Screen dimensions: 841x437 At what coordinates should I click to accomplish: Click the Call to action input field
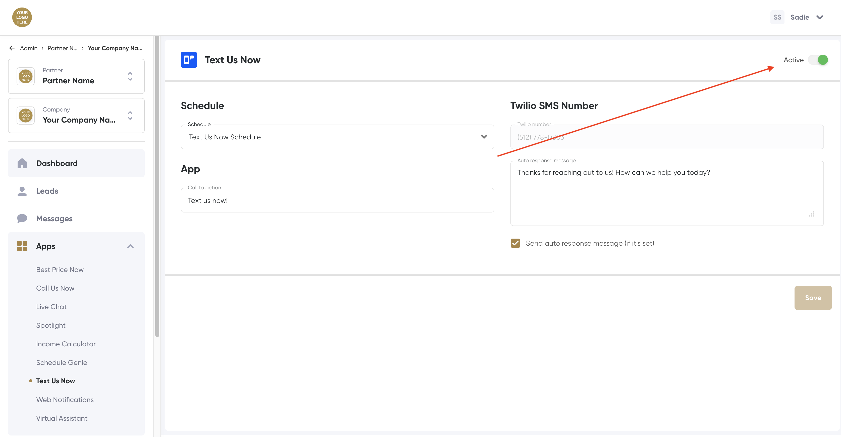click(337, 200)
